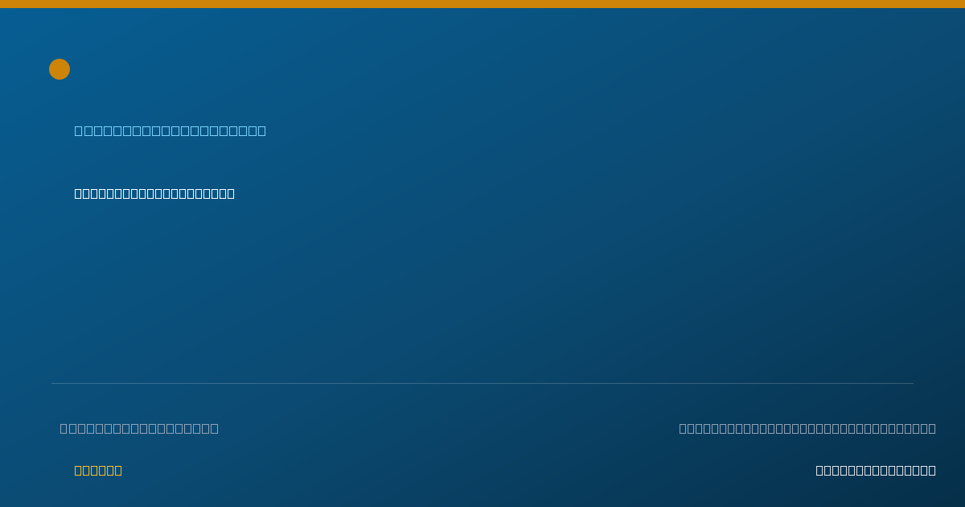Click the middle of the blue heading line
This screenshot has height=507, width=965.
(x=170, y=130)
